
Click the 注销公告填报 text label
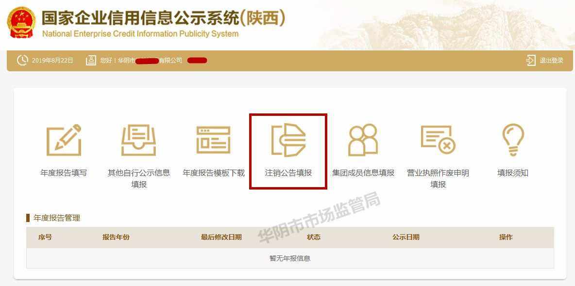click(x=288, y=173)
